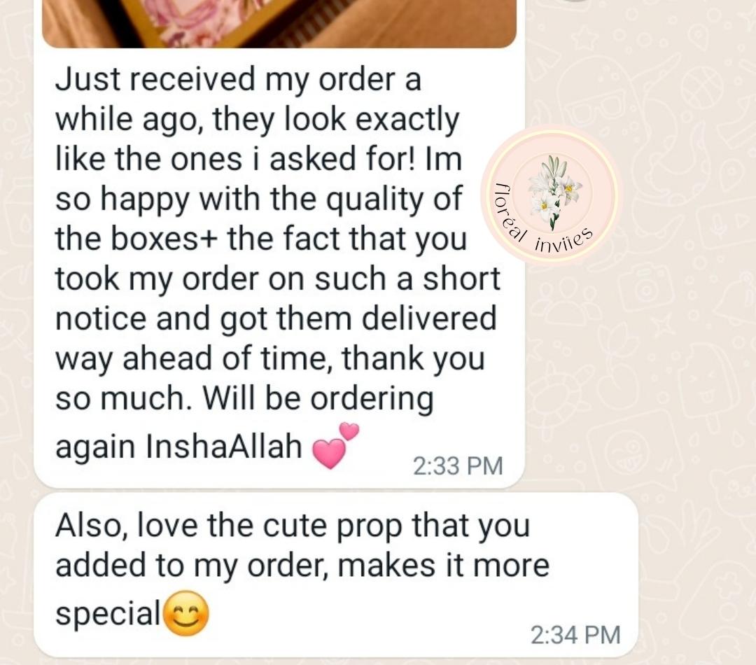
Task: Click the partial forward icon beside photo
Action: (575, 1)
